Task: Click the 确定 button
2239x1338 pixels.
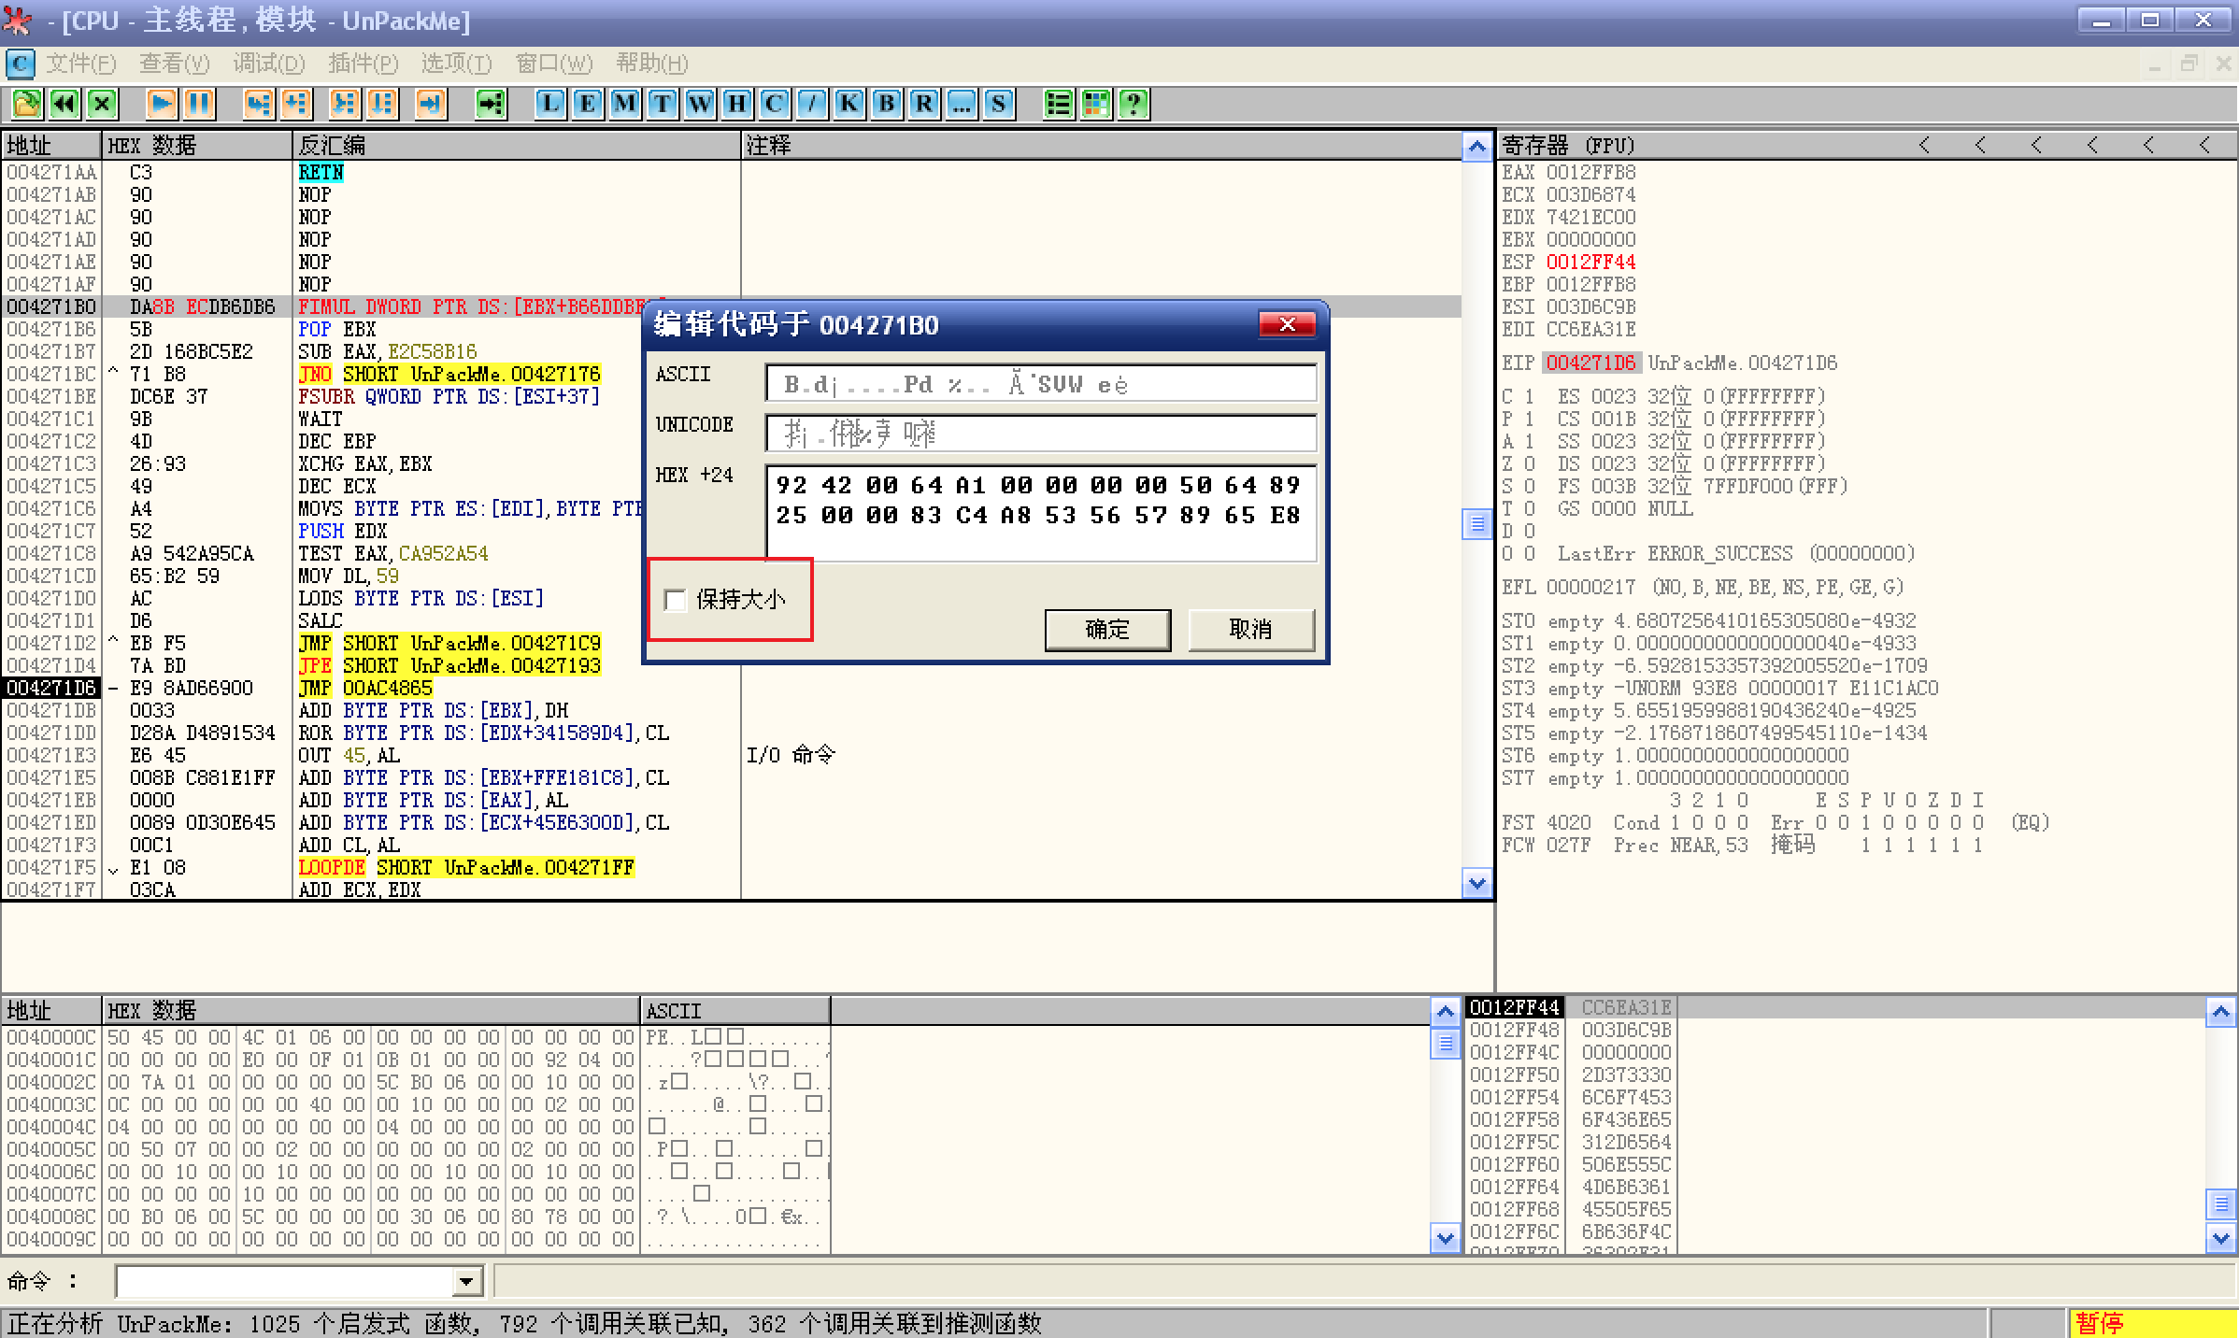Action: tap(1107, 629)
